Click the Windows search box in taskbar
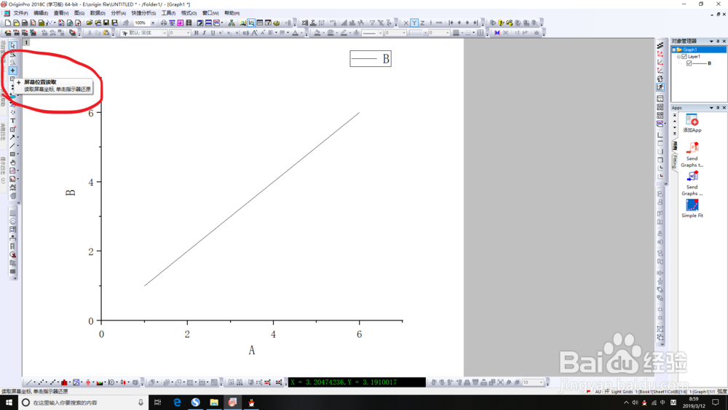Viewport: 728px width, 410px height. tap(83, 402)
